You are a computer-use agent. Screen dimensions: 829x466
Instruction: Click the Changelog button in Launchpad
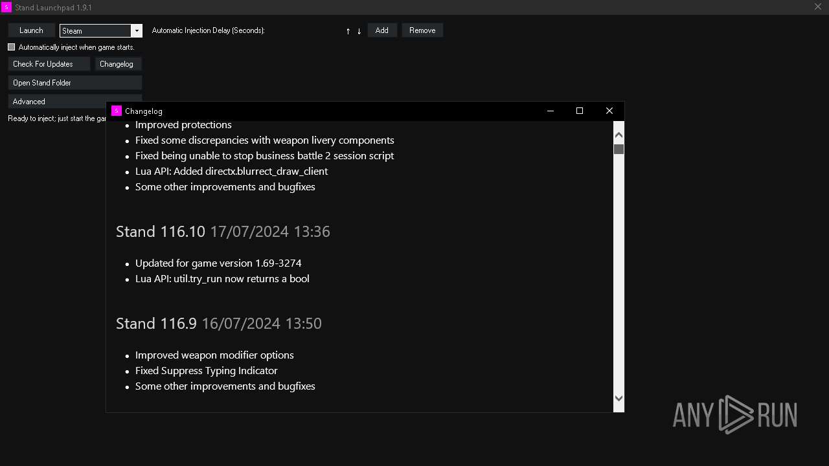[x=119, y=64]
